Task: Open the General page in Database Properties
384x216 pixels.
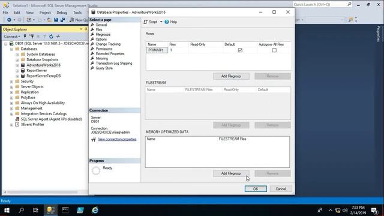Action: click(x=101, y=25)
